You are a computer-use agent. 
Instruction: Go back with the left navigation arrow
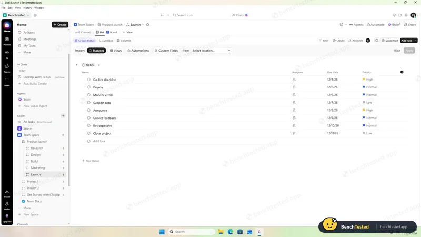point(162,15)
